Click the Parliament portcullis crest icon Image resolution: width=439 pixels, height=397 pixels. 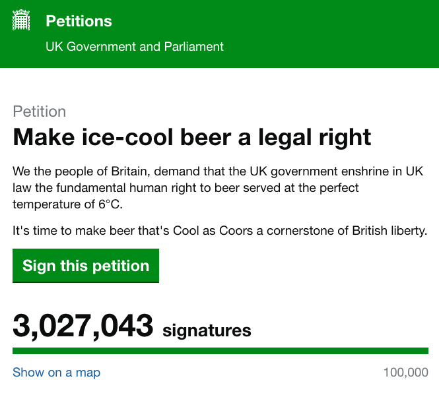pos(21,20)
